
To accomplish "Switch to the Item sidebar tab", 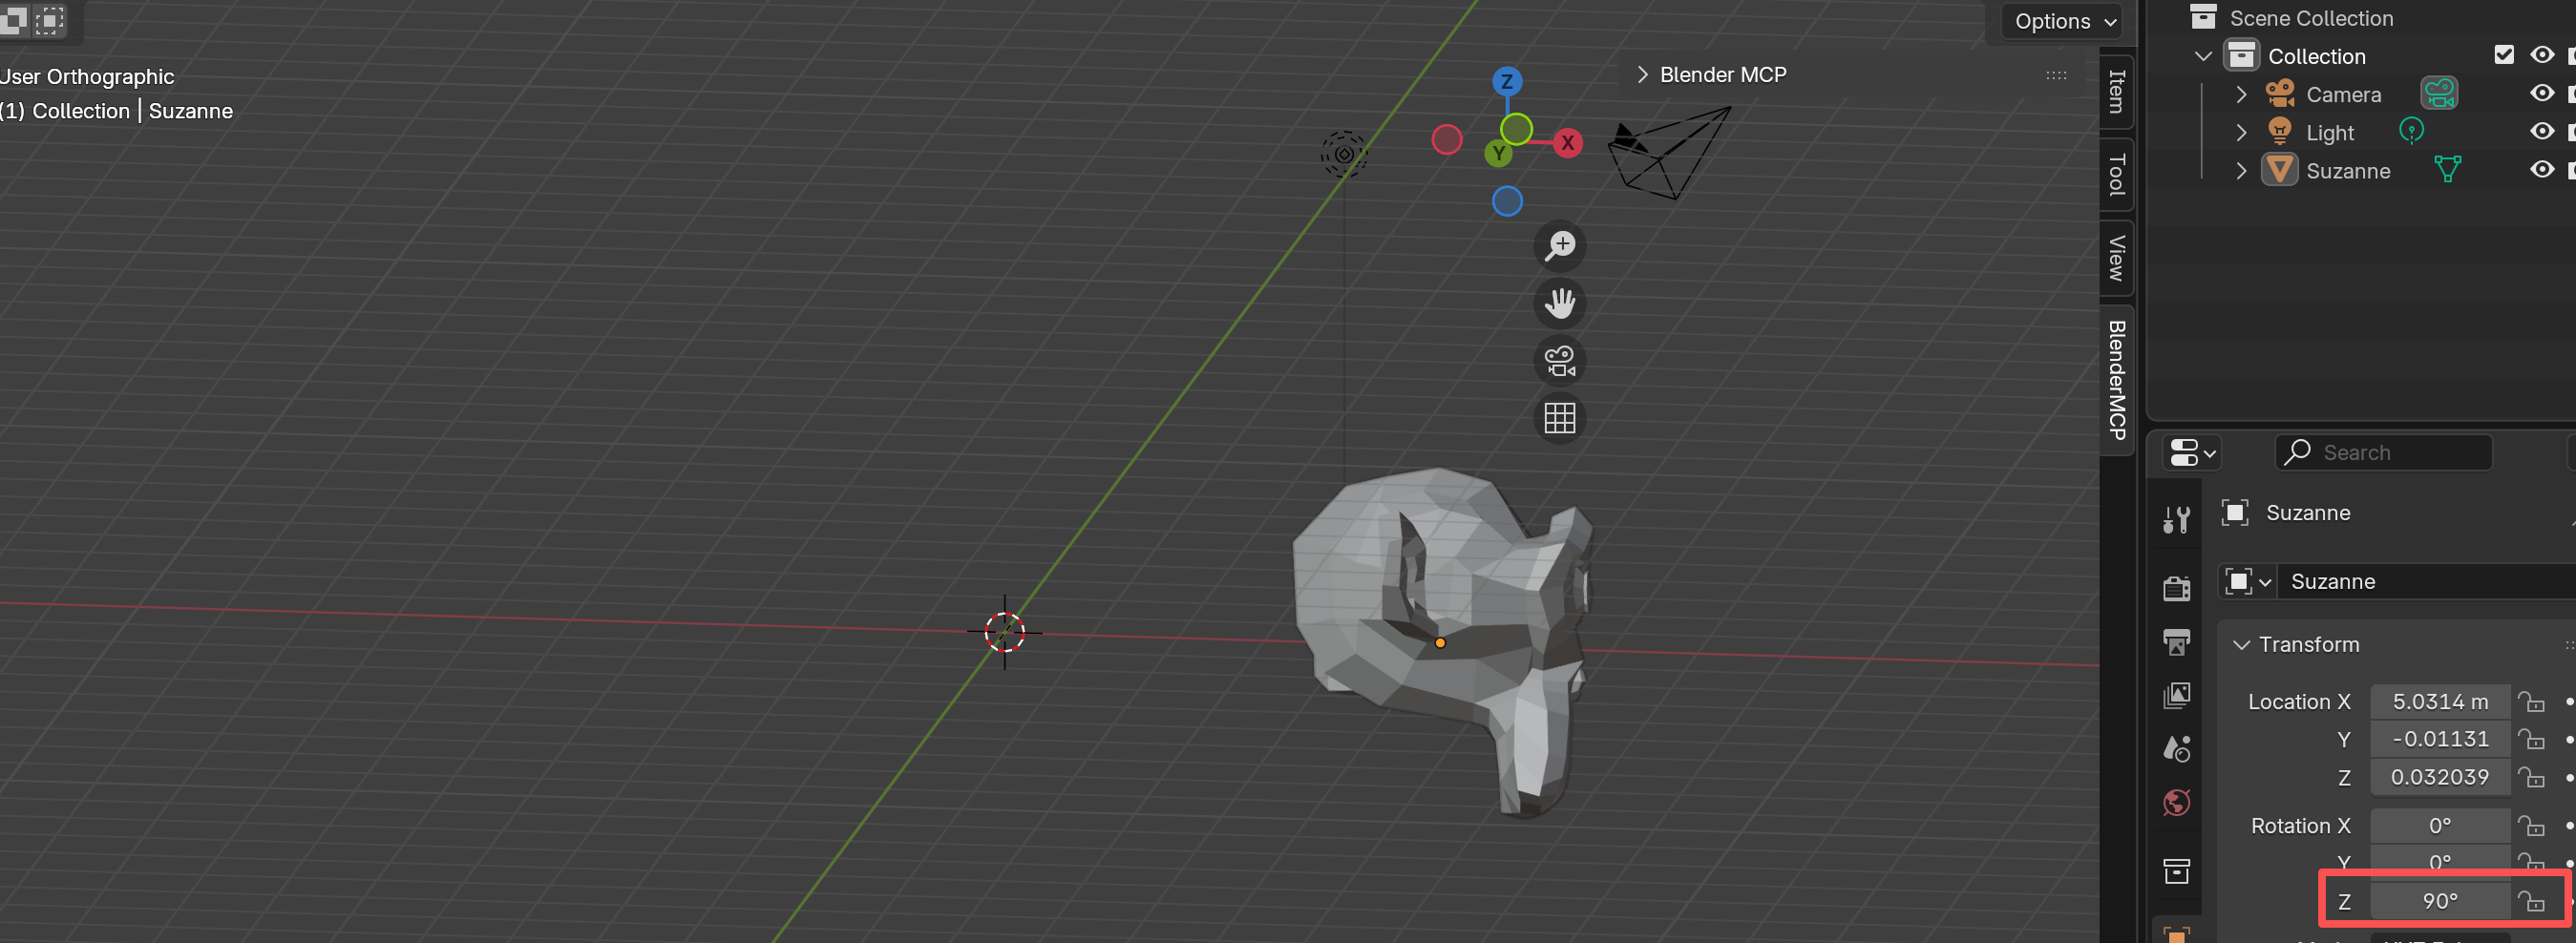I will pyautogui.click(x=2116, y=92).
